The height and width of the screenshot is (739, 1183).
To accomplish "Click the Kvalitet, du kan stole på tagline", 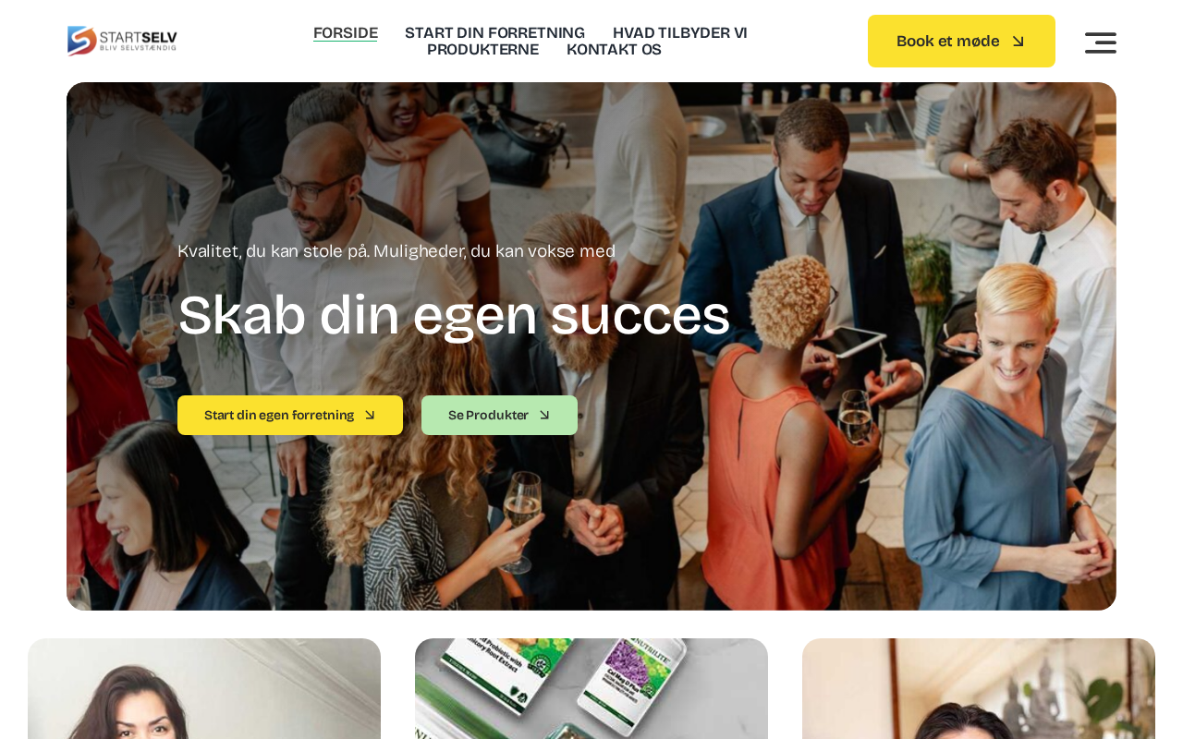I will coord(396,251).
